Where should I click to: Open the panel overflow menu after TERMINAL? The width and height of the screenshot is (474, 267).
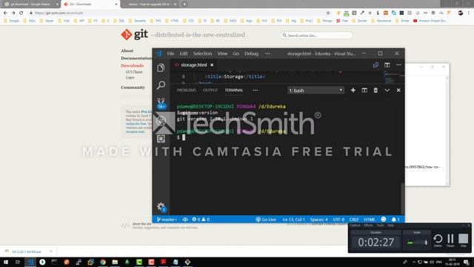click(255, 90)
